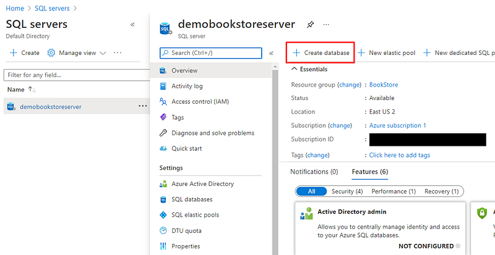The height and width of the screenshot is (255, 495).
Task: Collapse the SQL servers list pane
Action: (x=132, y=25)
